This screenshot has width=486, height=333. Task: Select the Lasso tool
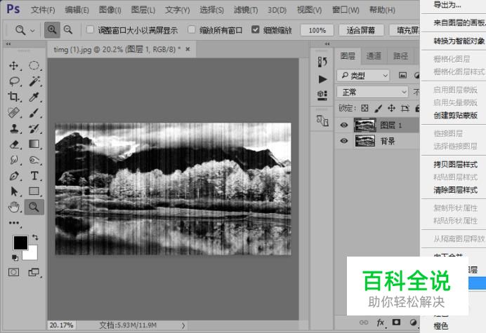pyautogui.click(x=14, y=81)
